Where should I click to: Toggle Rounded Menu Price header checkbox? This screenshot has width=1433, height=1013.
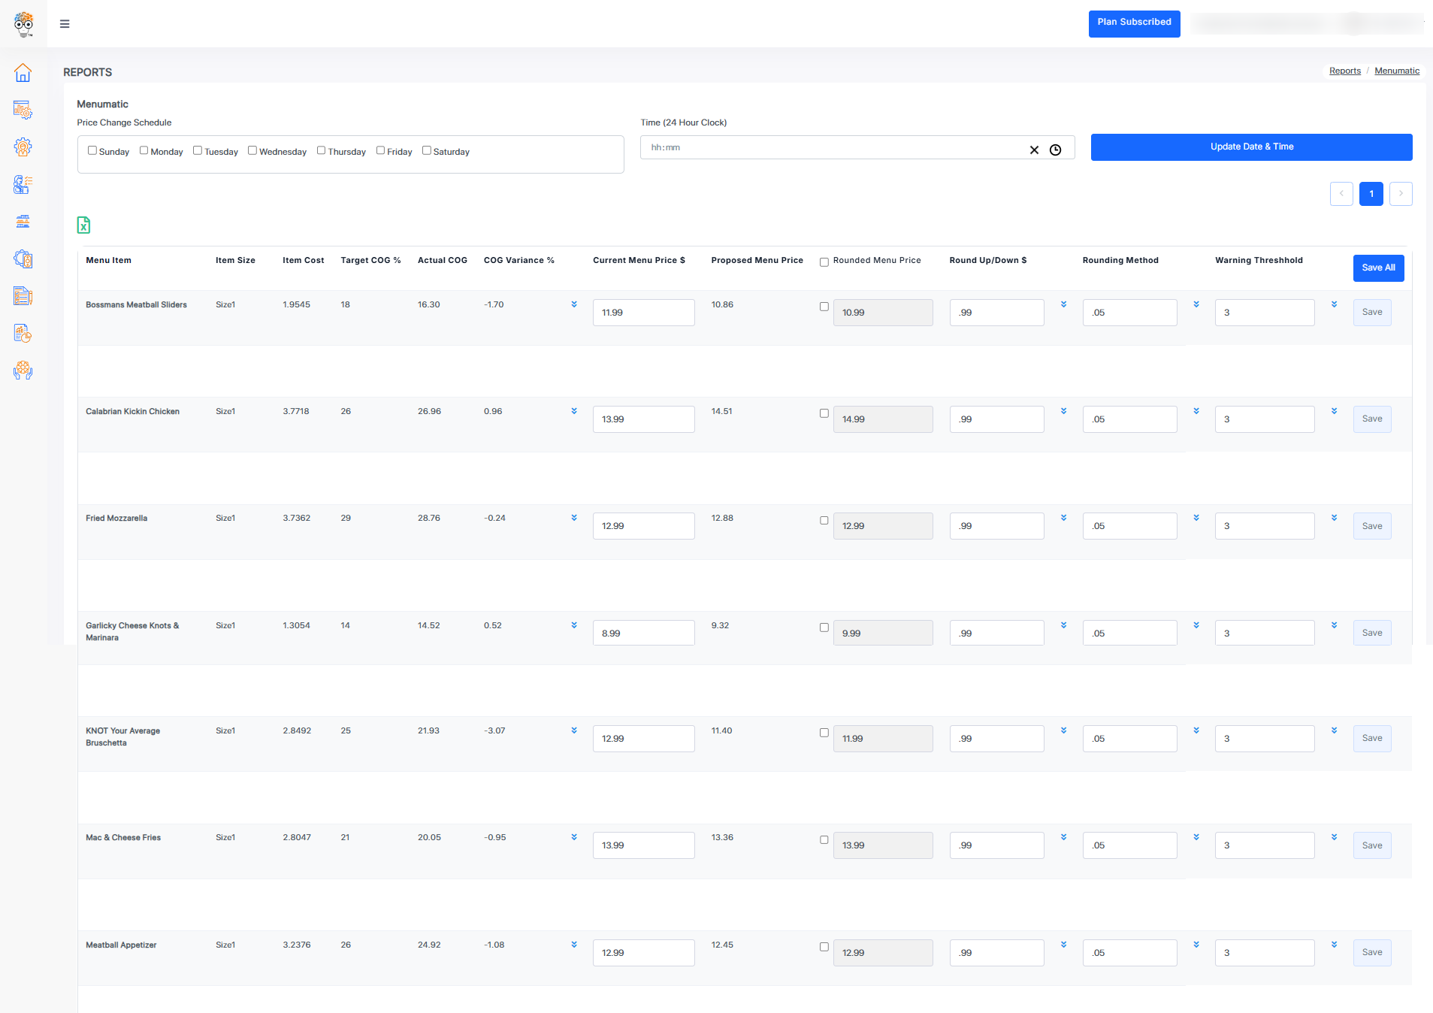[824, 262]
